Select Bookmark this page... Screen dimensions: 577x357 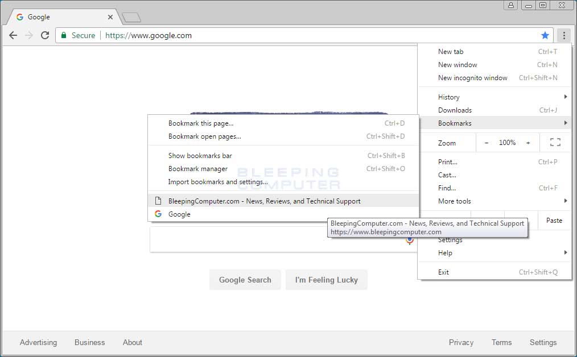[283, 123]
